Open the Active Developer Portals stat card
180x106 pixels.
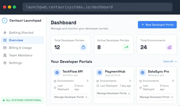(114, 45)
